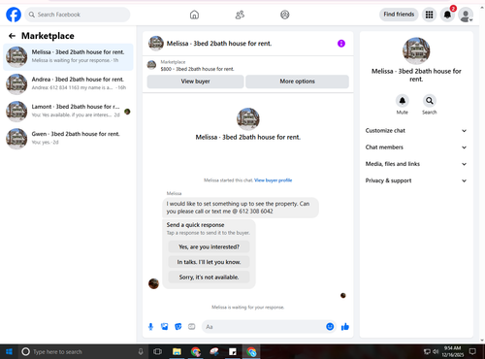Open View buyer profile link
485x359 pixels.
point(274,180)
